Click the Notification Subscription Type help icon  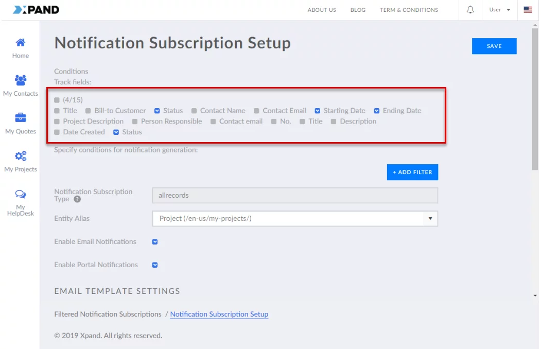coord(77,199)
